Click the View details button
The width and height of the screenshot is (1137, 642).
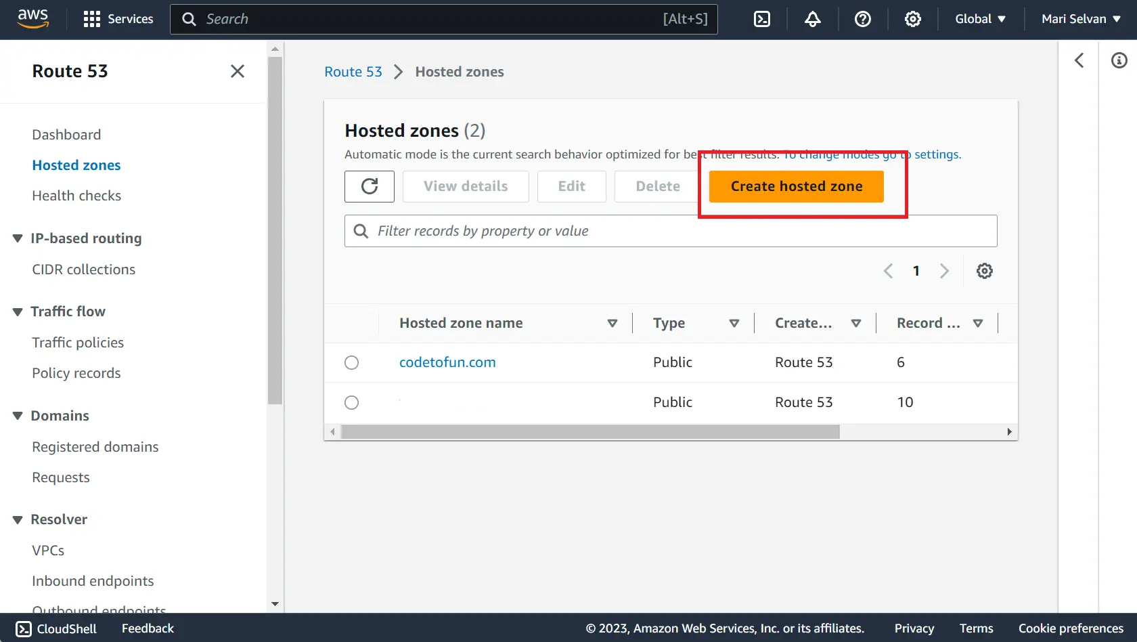click(466, 186)
